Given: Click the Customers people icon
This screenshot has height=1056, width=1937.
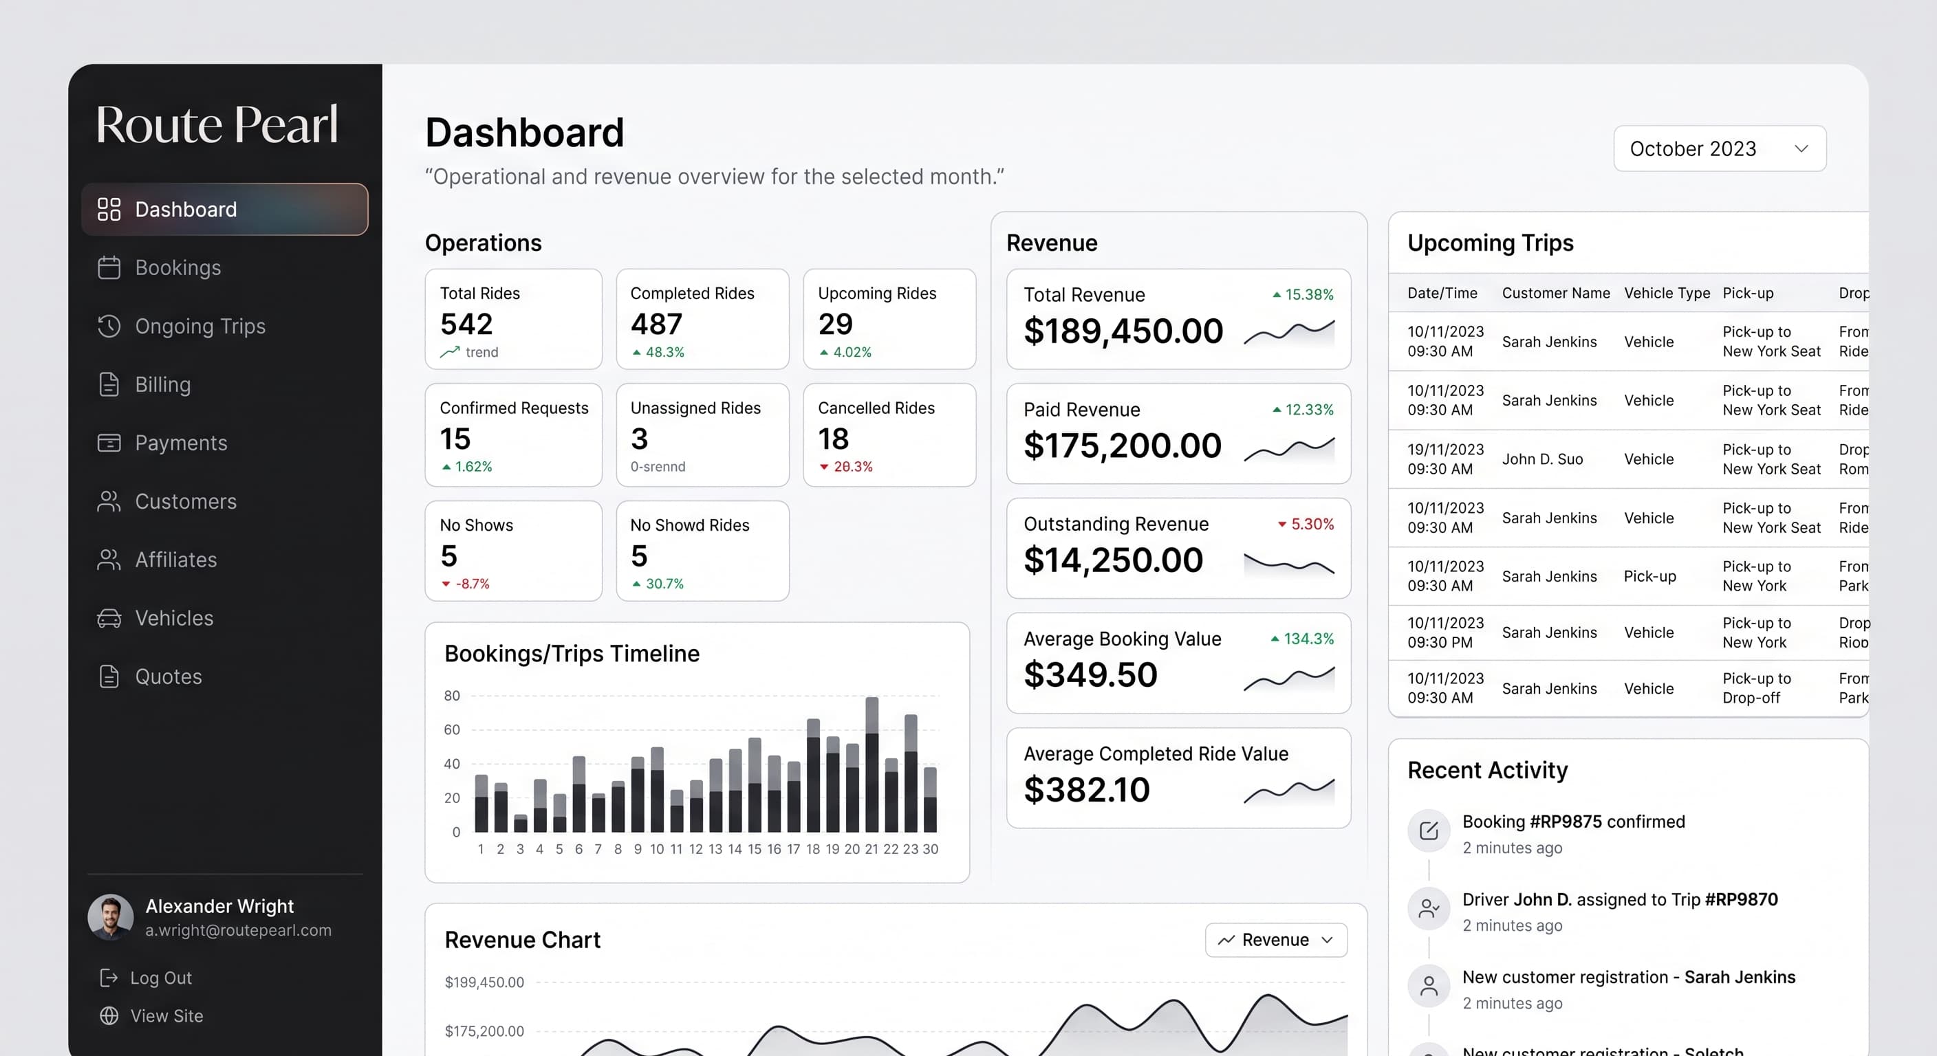Looking at the screenshot, I should pyautogui.click(x=109, y=501).
